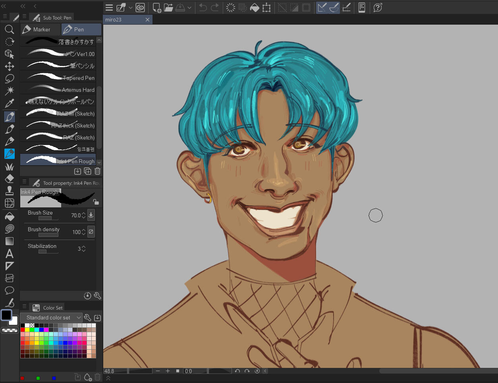Click the Brush Size slider
Viewport: 498px width, 383px height.
tap(48, 218)
